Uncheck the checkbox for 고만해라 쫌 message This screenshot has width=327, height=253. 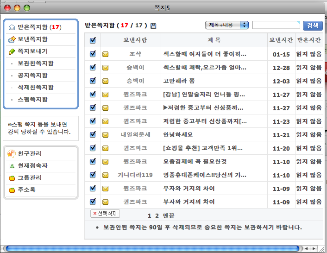pos(93,81)
